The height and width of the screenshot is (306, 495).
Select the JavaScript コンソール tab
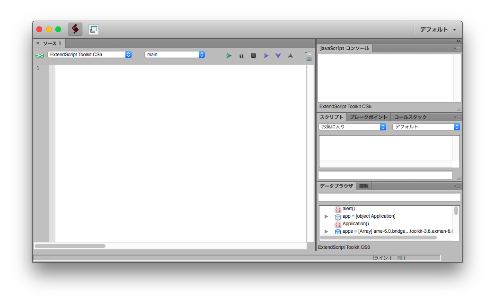click(345, 48)
